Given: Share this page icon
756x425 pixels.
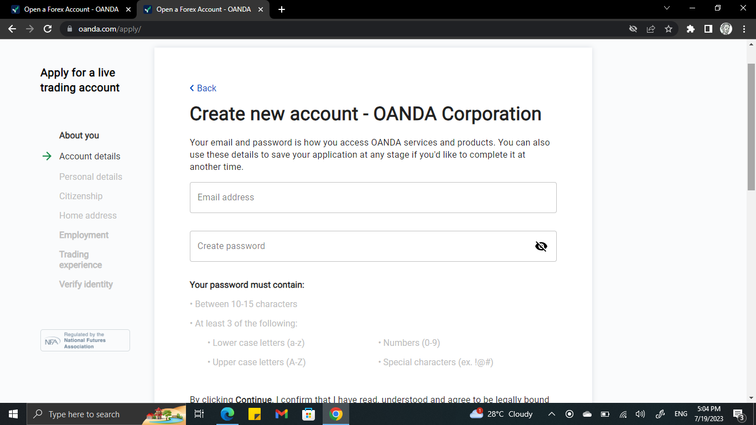Looking at the screenshot, I should (x=651, y=29).
